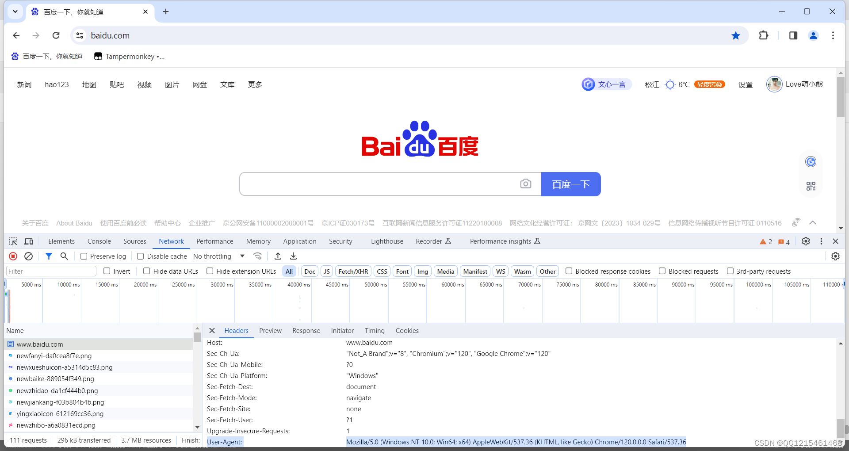This screenshot has width=849, height=451.
Task: Click the issues count indicator
Action: point(784,242)
